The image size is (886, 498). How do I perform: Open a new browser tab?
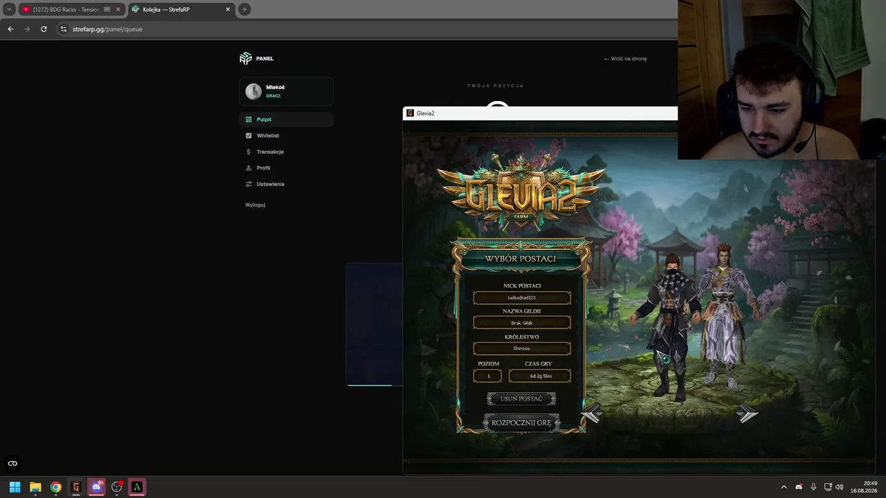(x=244, y=9)
